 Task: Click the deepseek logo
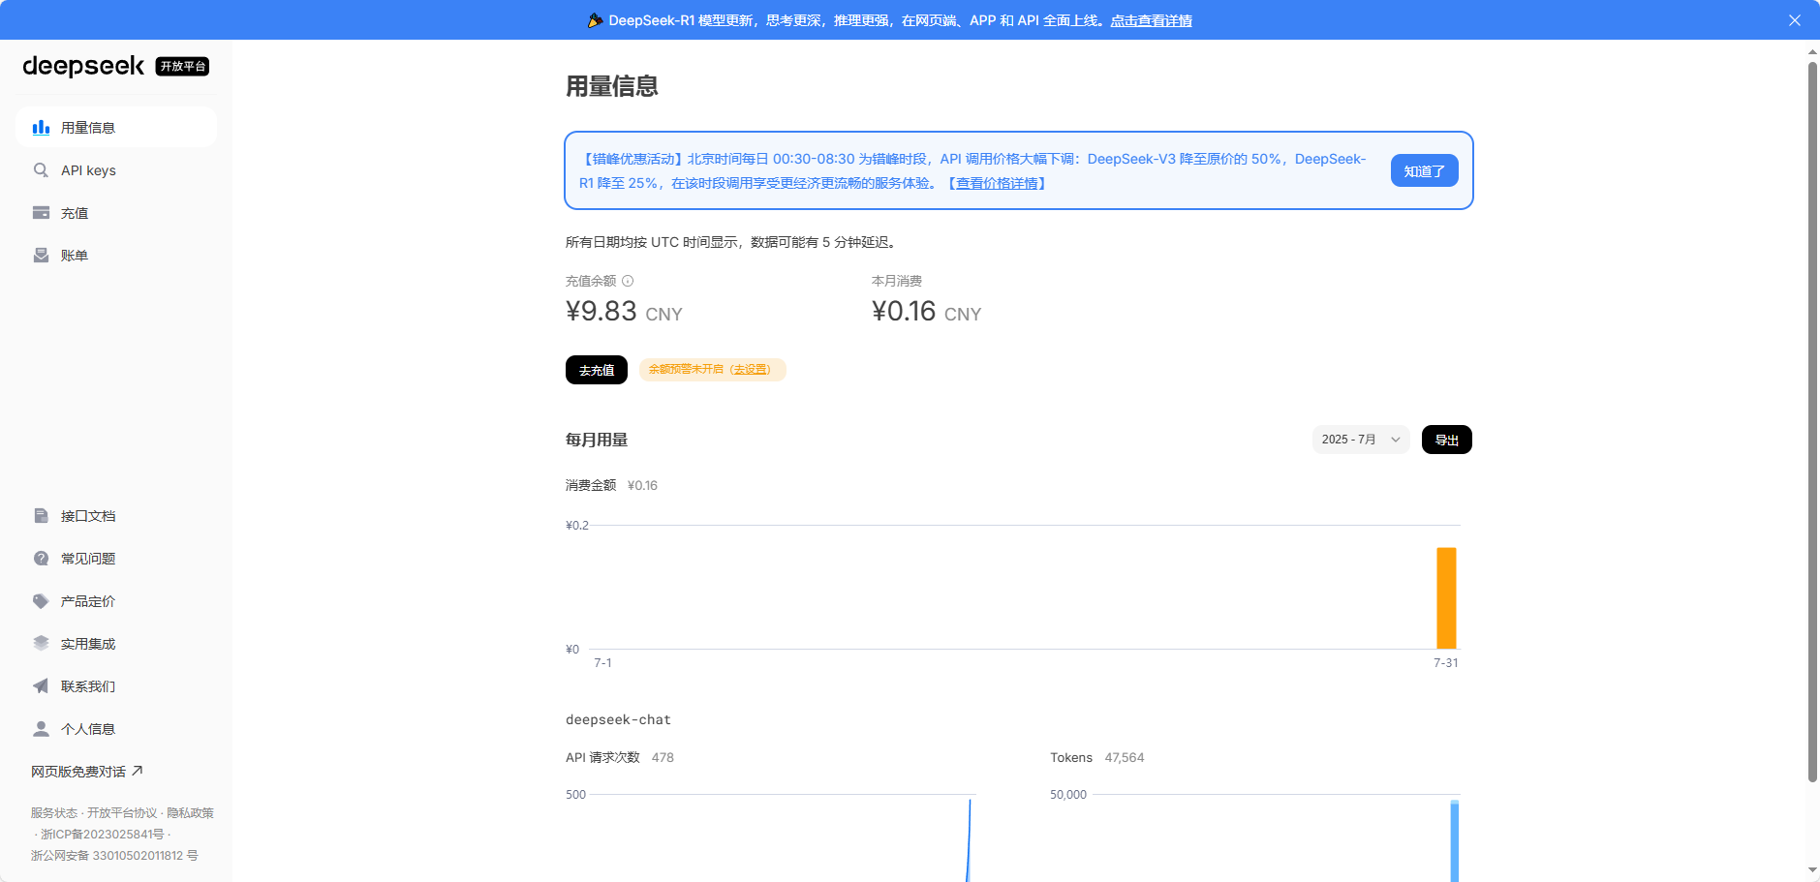(x=83, y=66)
